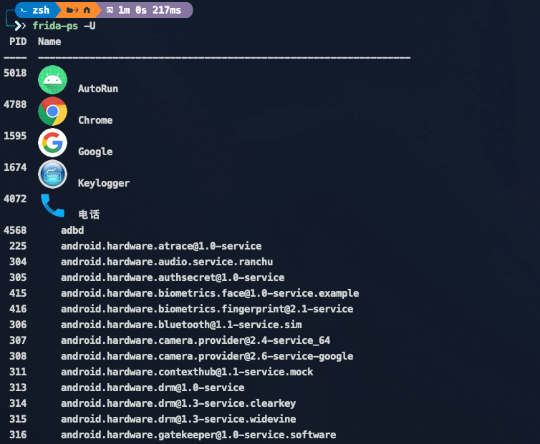
Task: Click PID '305' in the list
Action: 18,277
